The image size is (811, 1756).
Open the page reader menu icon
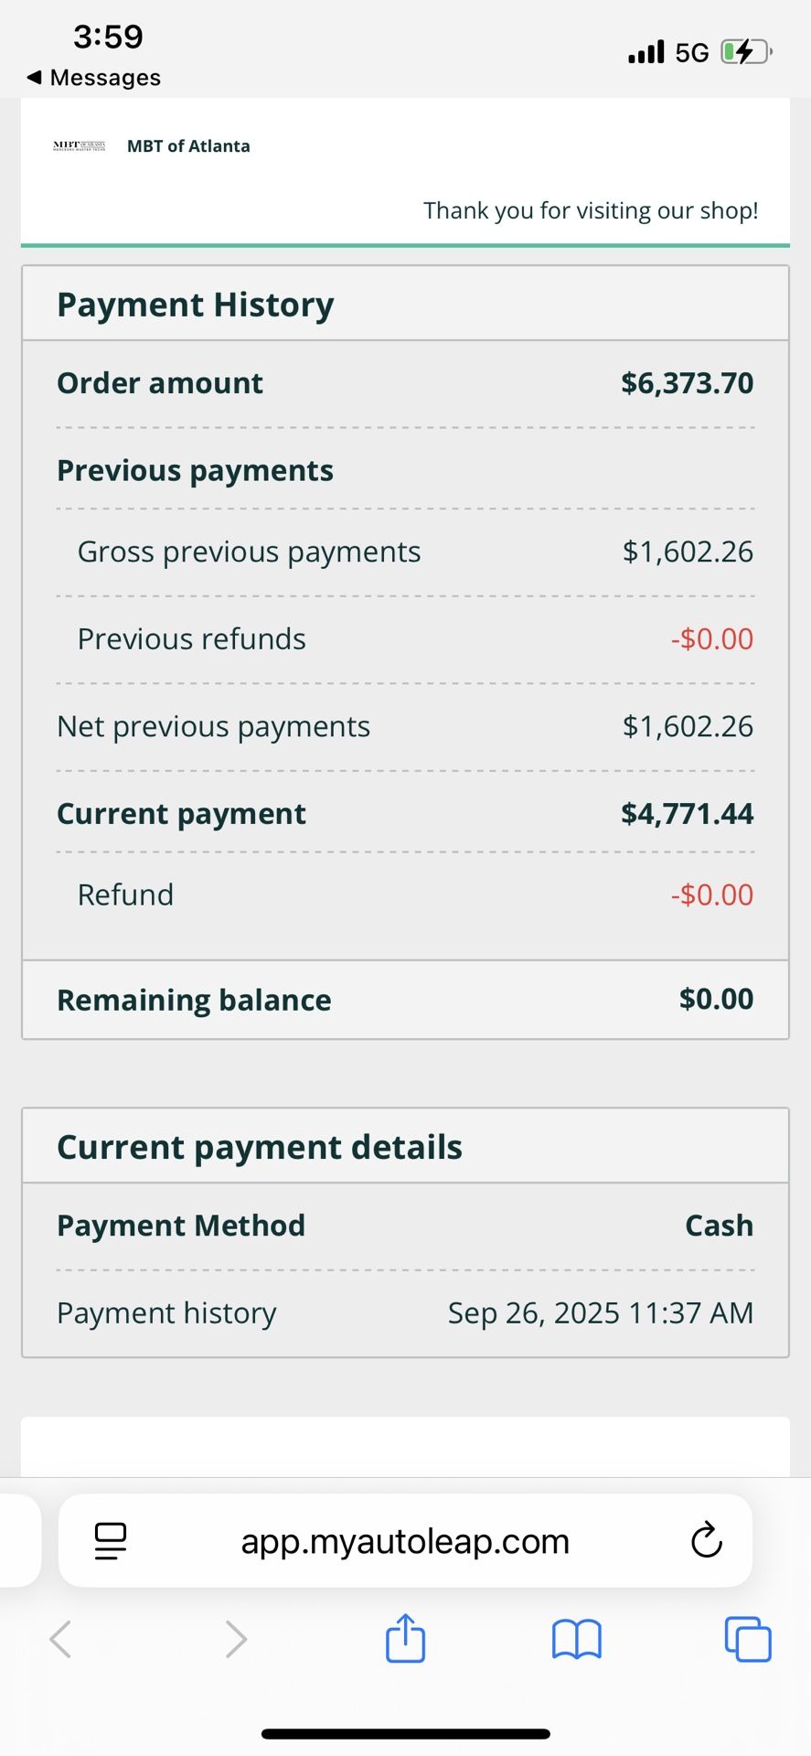[111, 1541]
